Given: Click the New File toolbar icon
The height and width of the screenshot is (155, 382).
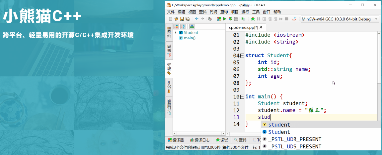Looking at the screenshot, I should (171, 19).
